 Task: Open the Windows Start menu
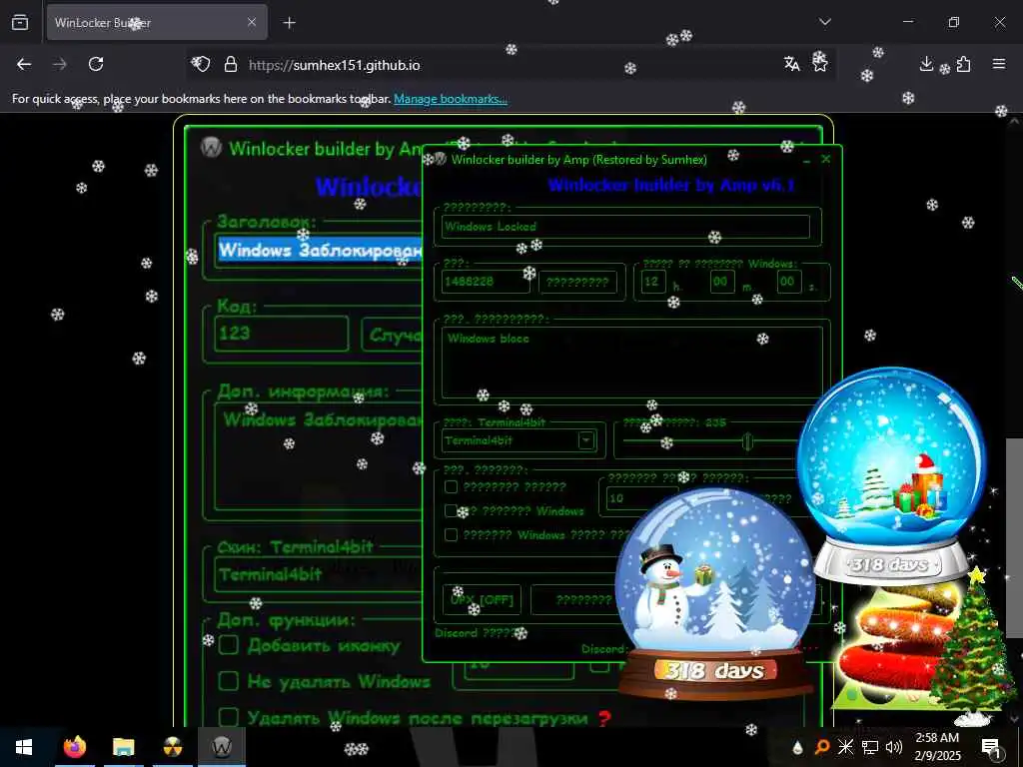click(24, 747)
